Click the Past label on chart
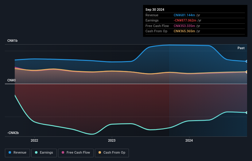This screenshot has height=161, width=252. click(241, 48)
